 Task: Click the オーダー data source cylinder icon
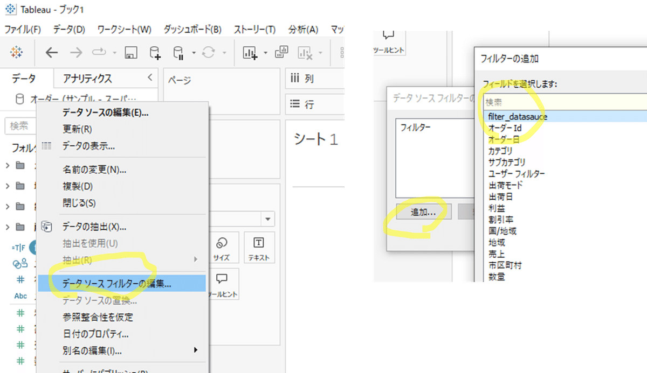(x=19, y=99)
